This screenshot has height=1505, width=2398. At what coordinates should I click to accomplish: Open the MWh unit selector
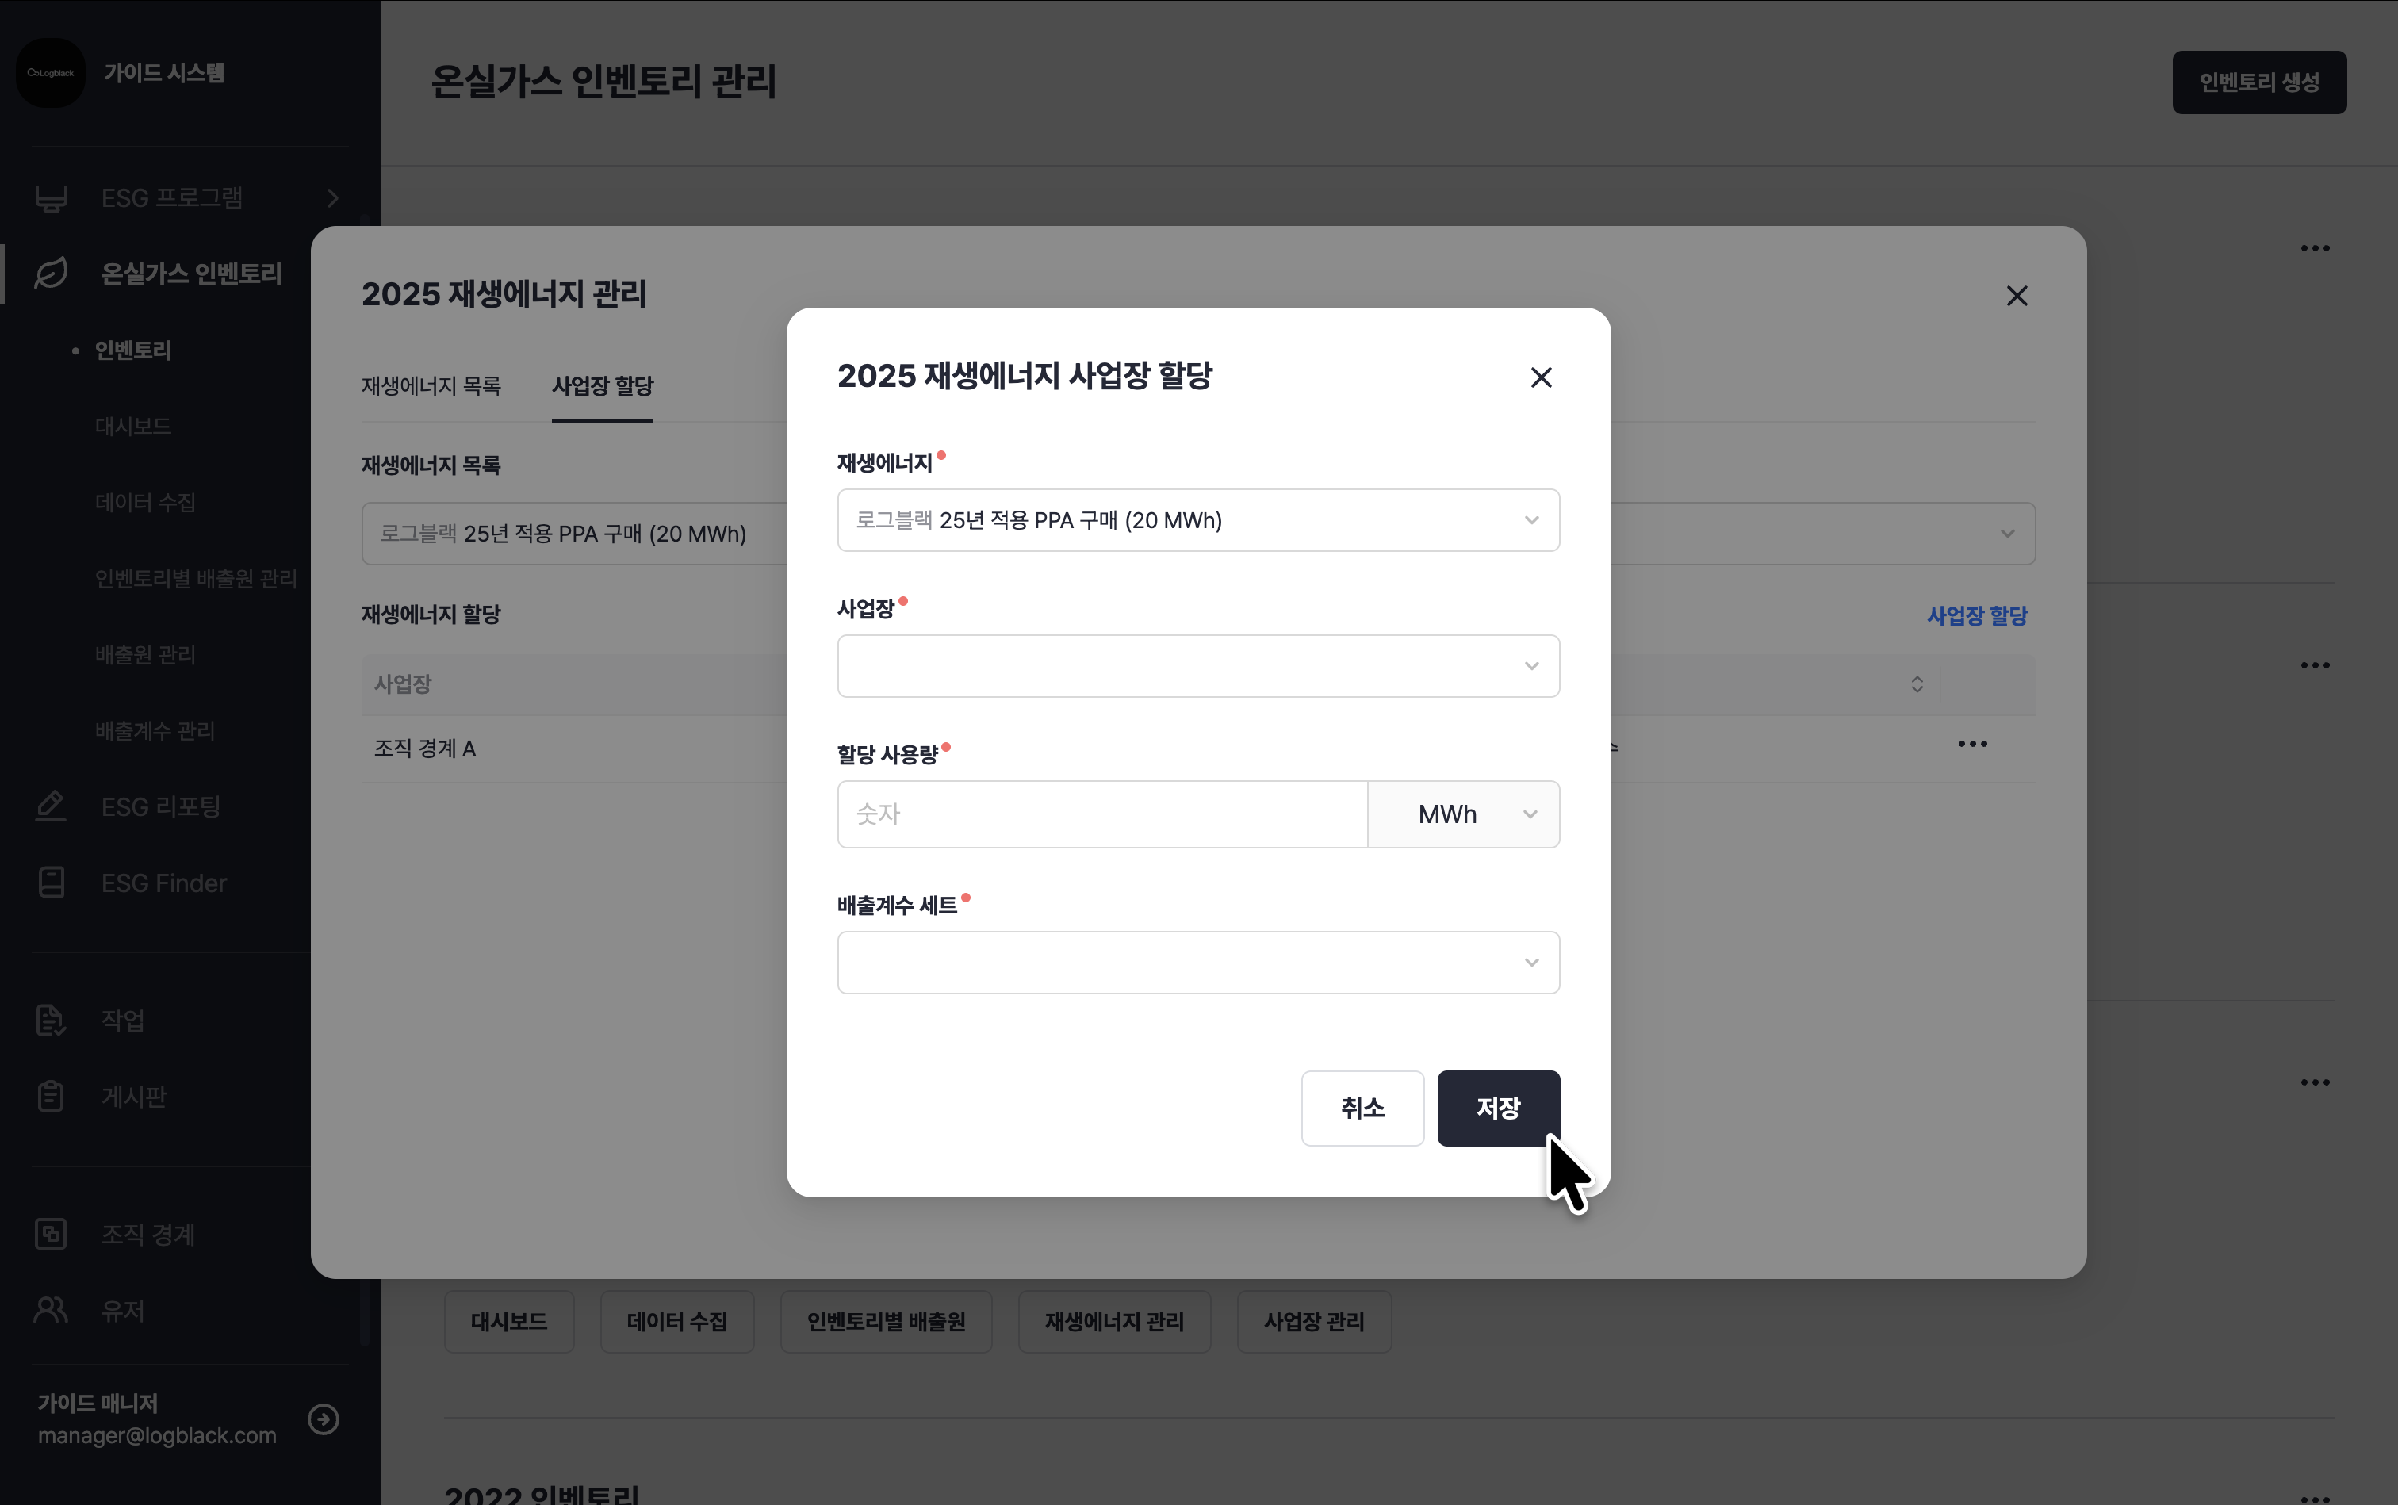[1462, 814]
